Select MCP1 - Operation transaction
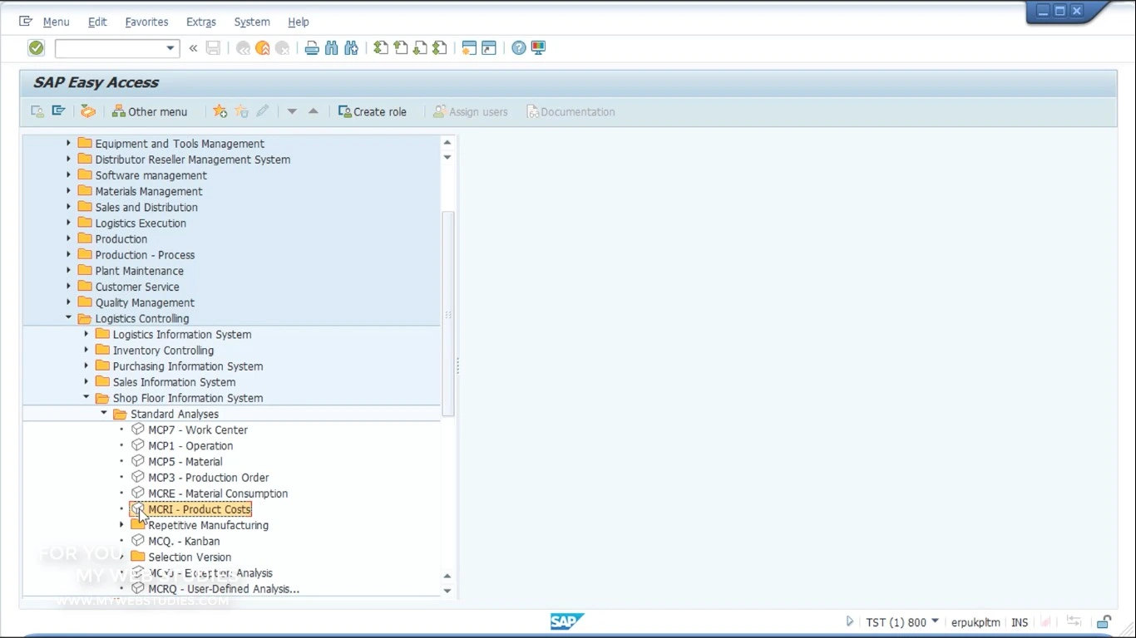Image resolution: width=1136 pixels, height=638 pixels. click(x=190, y=445)
